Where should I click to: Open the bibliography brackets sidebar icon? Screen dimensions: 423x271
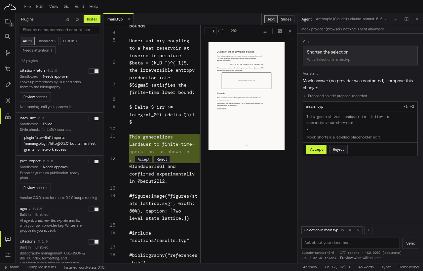8,100
